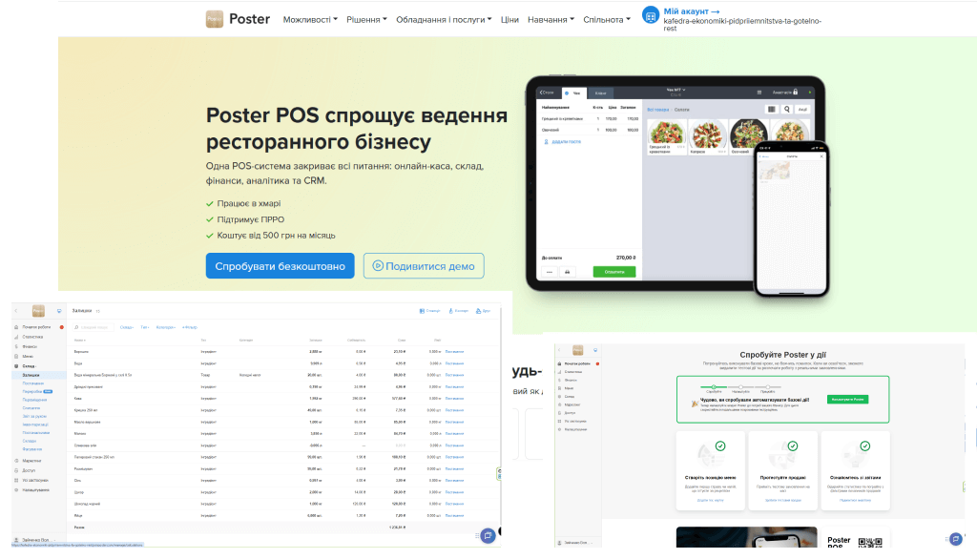Expand the Рішення menu

click(x=366, y=20)
